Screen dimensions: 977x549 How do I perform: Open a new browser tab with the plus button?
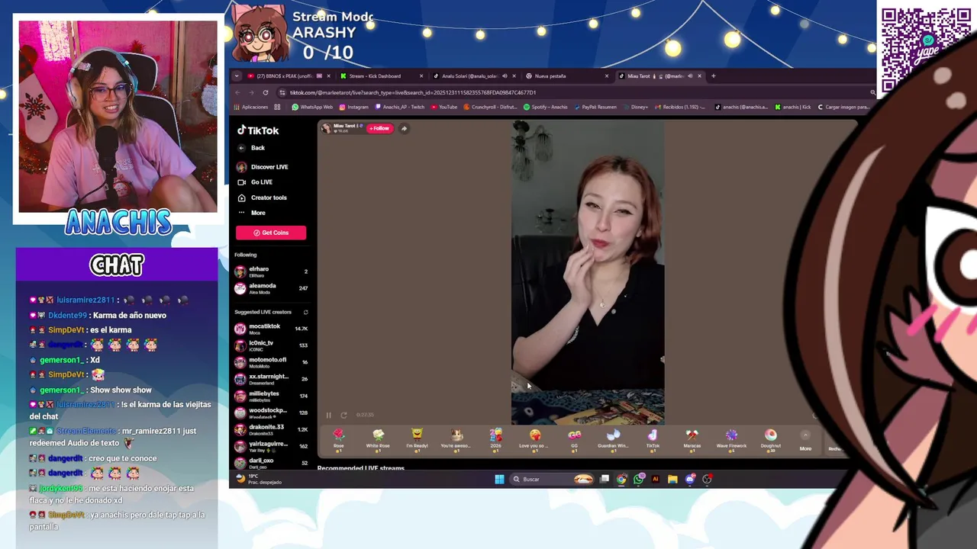(713, 76)
